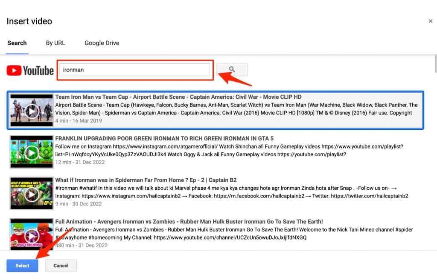Switch to the Search tab
The image size is (437, 280).
click(x=17, y=43)
